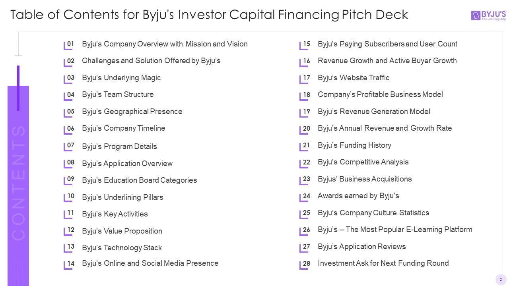
Task: Jump to Byju's Competitive Analysis
Action: pyautogui.click(x=363, y=162)
